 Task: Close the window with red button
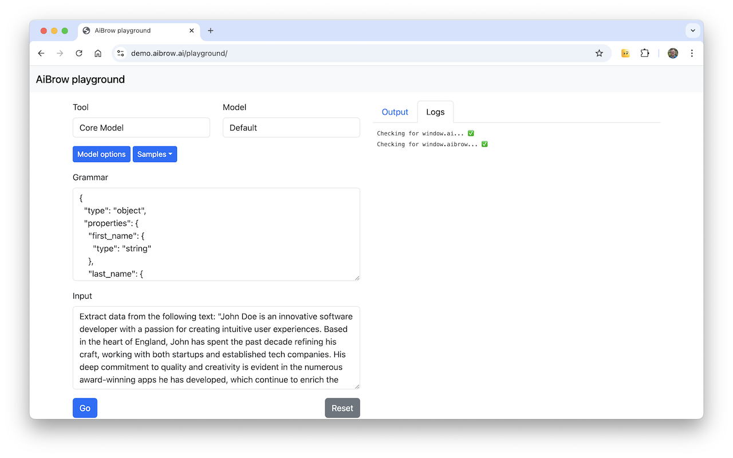coord(44,31)
